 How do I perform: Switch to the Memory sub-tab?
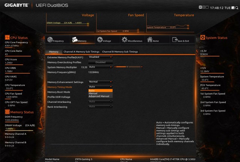[54, 52]
